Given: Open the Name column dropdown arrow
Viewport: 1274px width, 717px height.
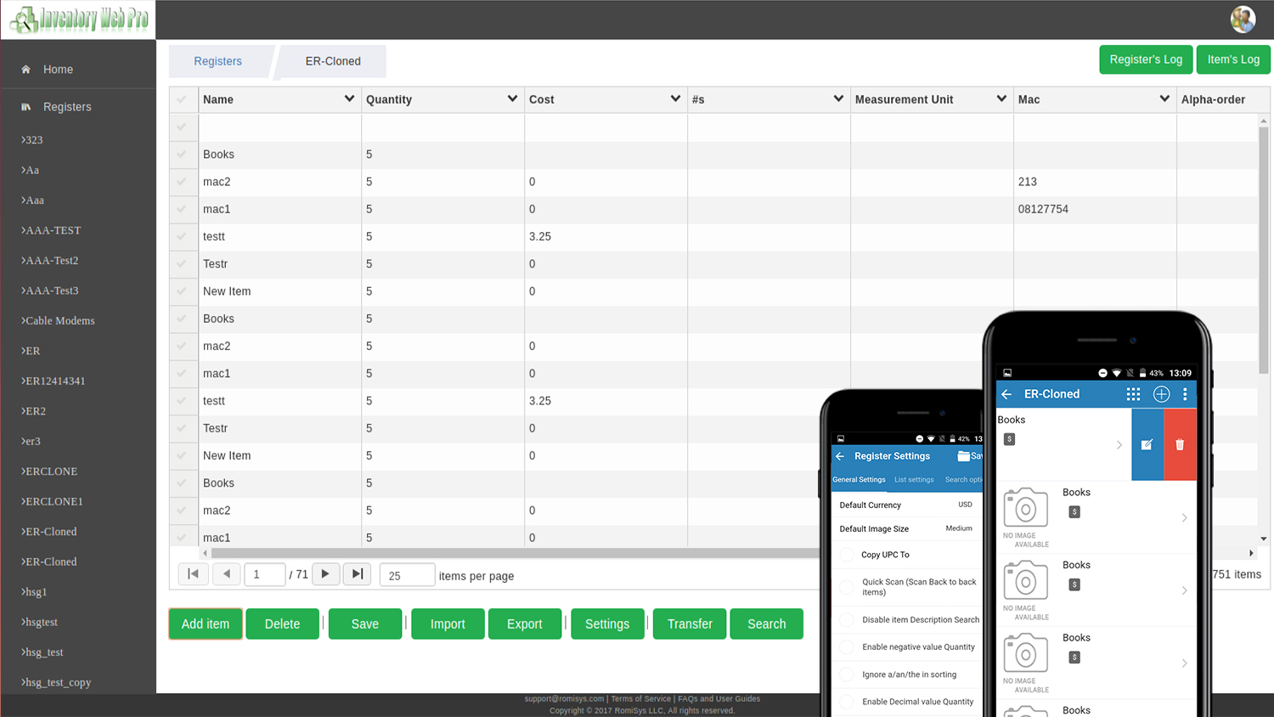Looking at the screenshot, I should (x=349, y=99).
